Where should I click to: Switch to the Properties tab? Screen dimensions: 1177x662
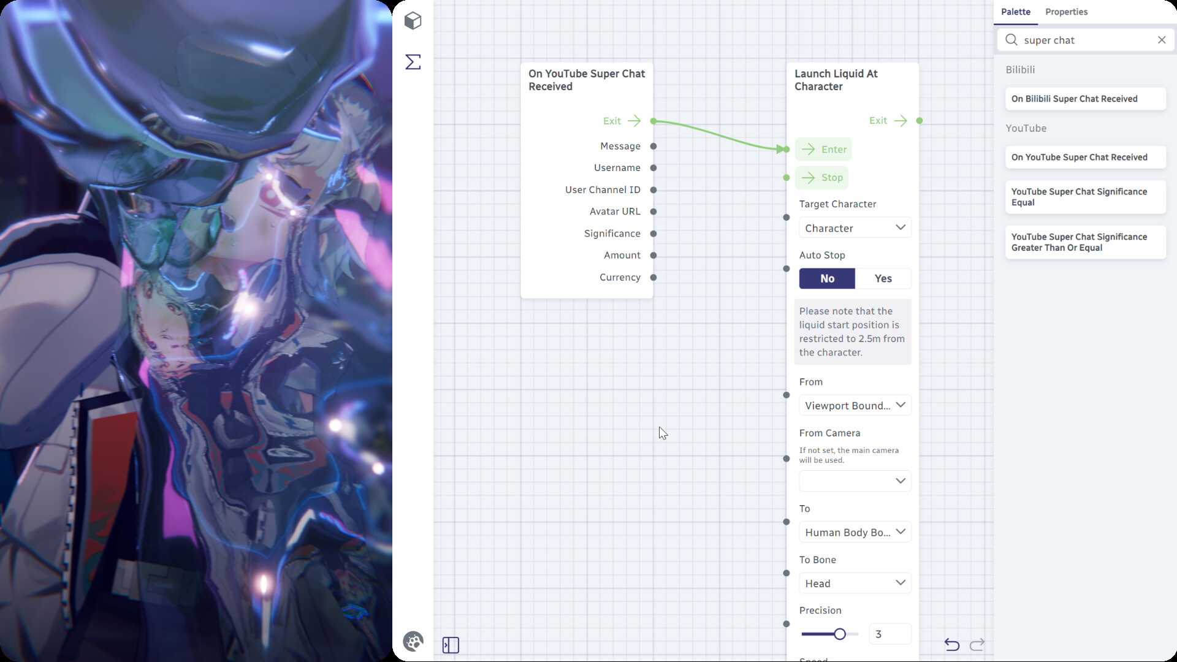(1066, 12)
